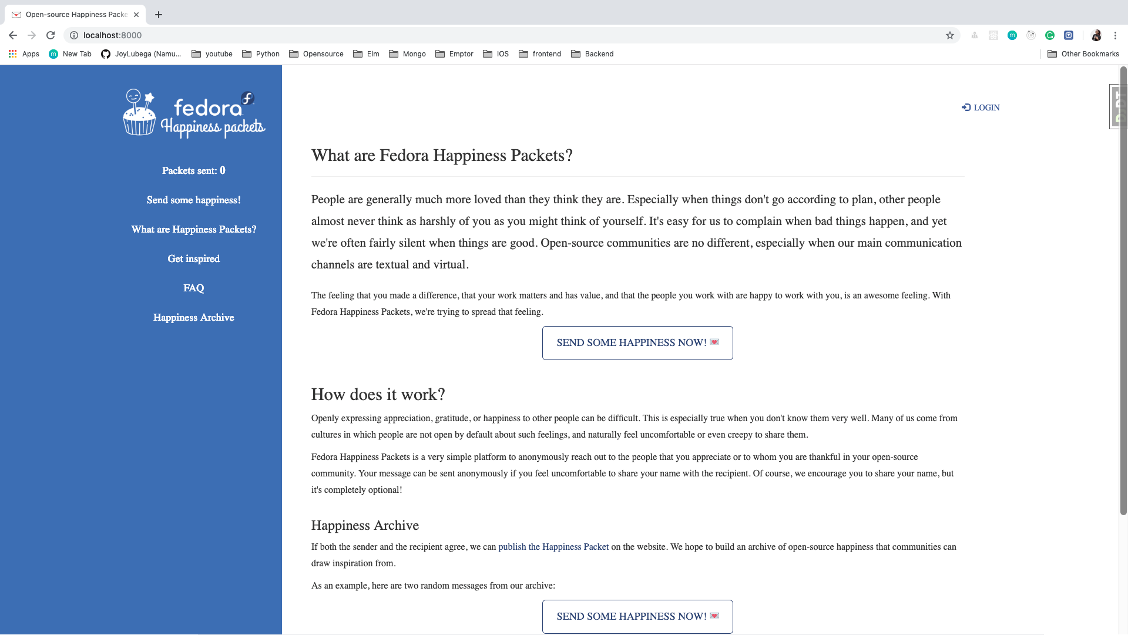Image resolution: width=1128 pixels, height=635 pixels.
Task: Open the Chrome three-dot menu
Action: (x=1115, y=35)
